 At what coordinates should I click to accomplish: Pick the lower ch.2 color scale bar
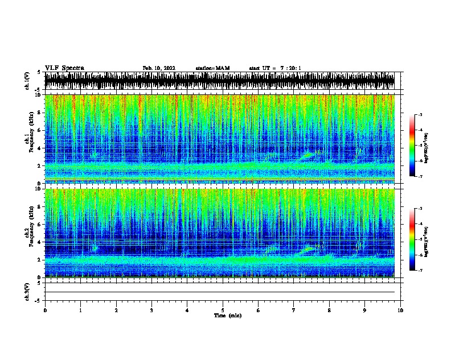pos(412,239)
